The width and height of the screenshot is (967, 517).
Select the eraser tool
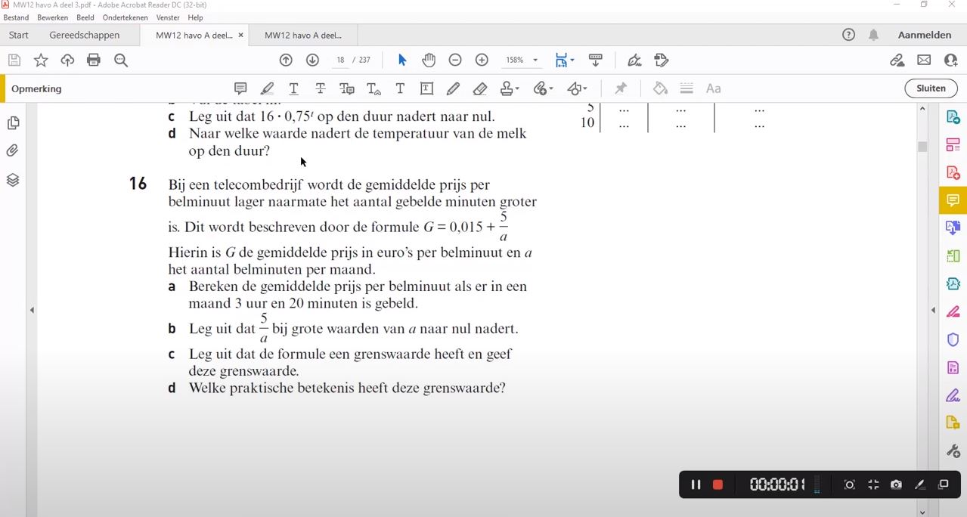tap(479, 88)
